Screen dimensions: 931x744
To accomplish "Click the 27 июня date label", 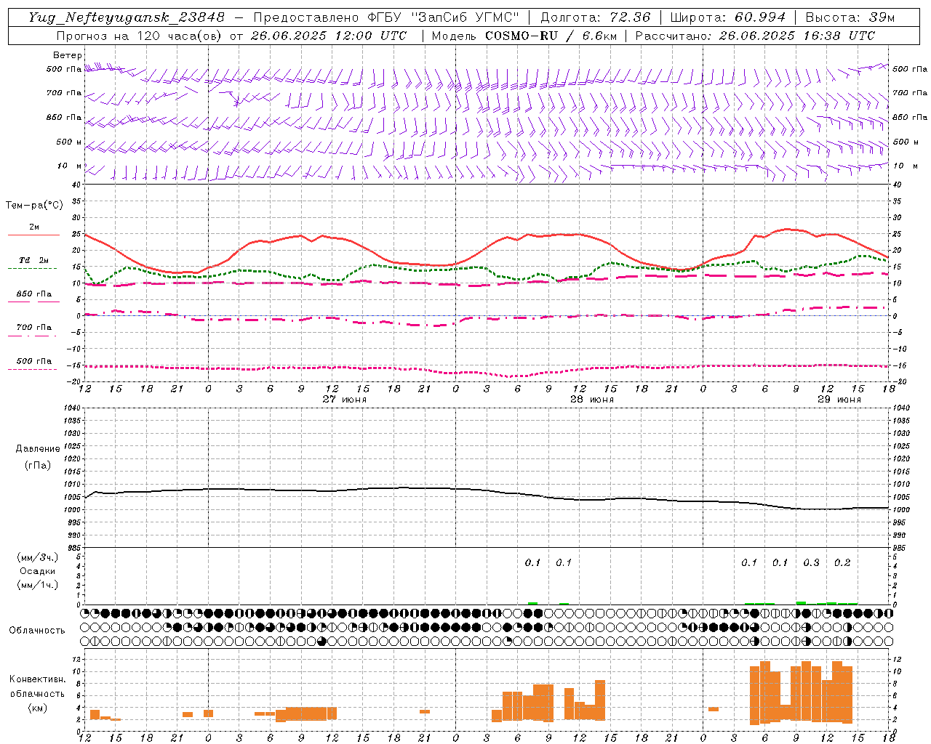I will (x=345, y=400).
